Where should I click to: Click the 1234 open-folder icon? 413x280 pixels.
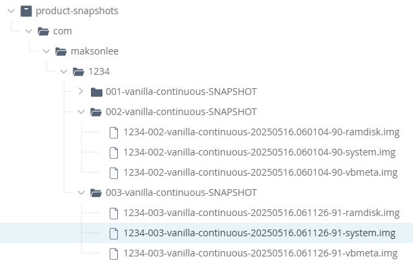click(x=79, y=71)
